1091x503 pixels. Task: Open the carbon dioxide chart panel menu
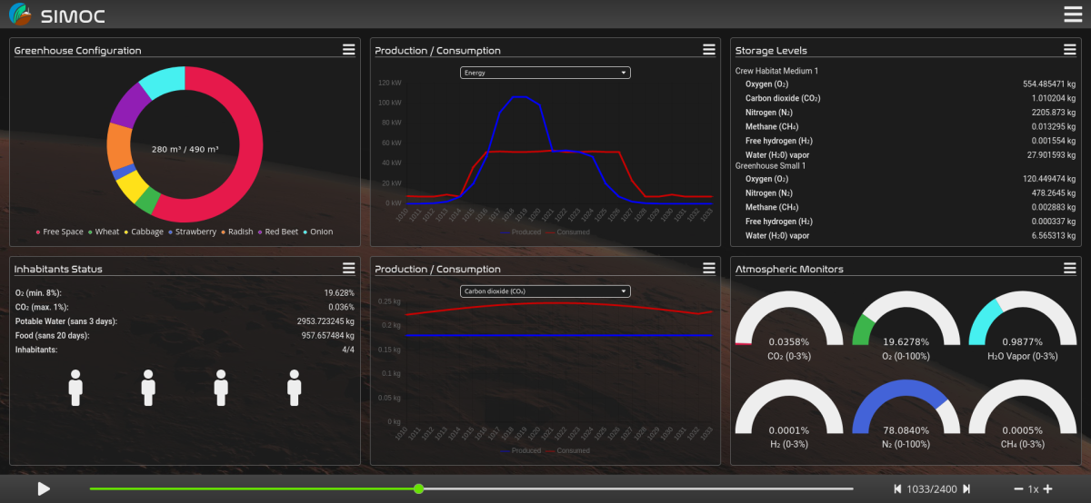(x=709, y=268)
